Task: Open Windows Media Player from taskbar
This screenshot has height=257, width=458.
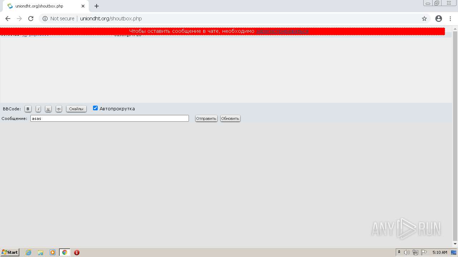Action: coord(53,252)
